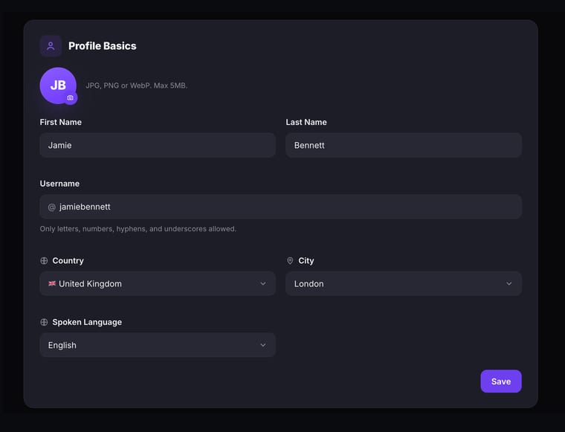565x432 pixels.
Task: Click the chevron arrow in the Spoken Language dropdown
Action: [263, 345]
